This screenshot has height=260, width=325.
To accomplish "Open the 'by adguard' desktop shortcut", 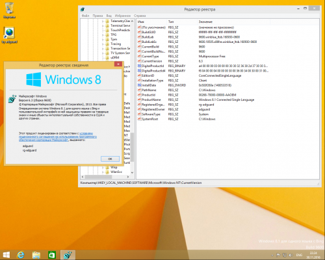I will [9, 35].
